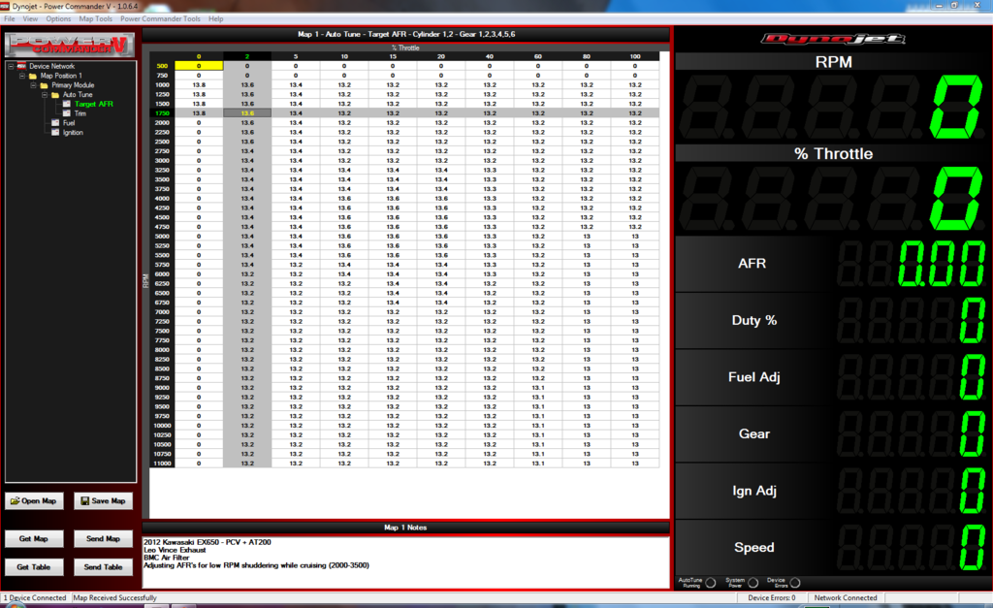Click the Speed readout
Viewport: 993px width, 608px height.
tap(912, 548)
